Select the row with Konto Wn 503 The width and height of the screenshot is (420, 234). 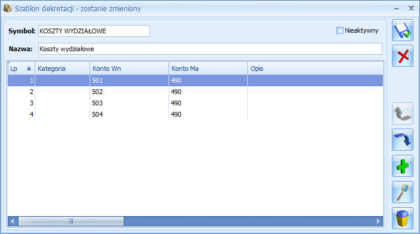pos(195,103)
